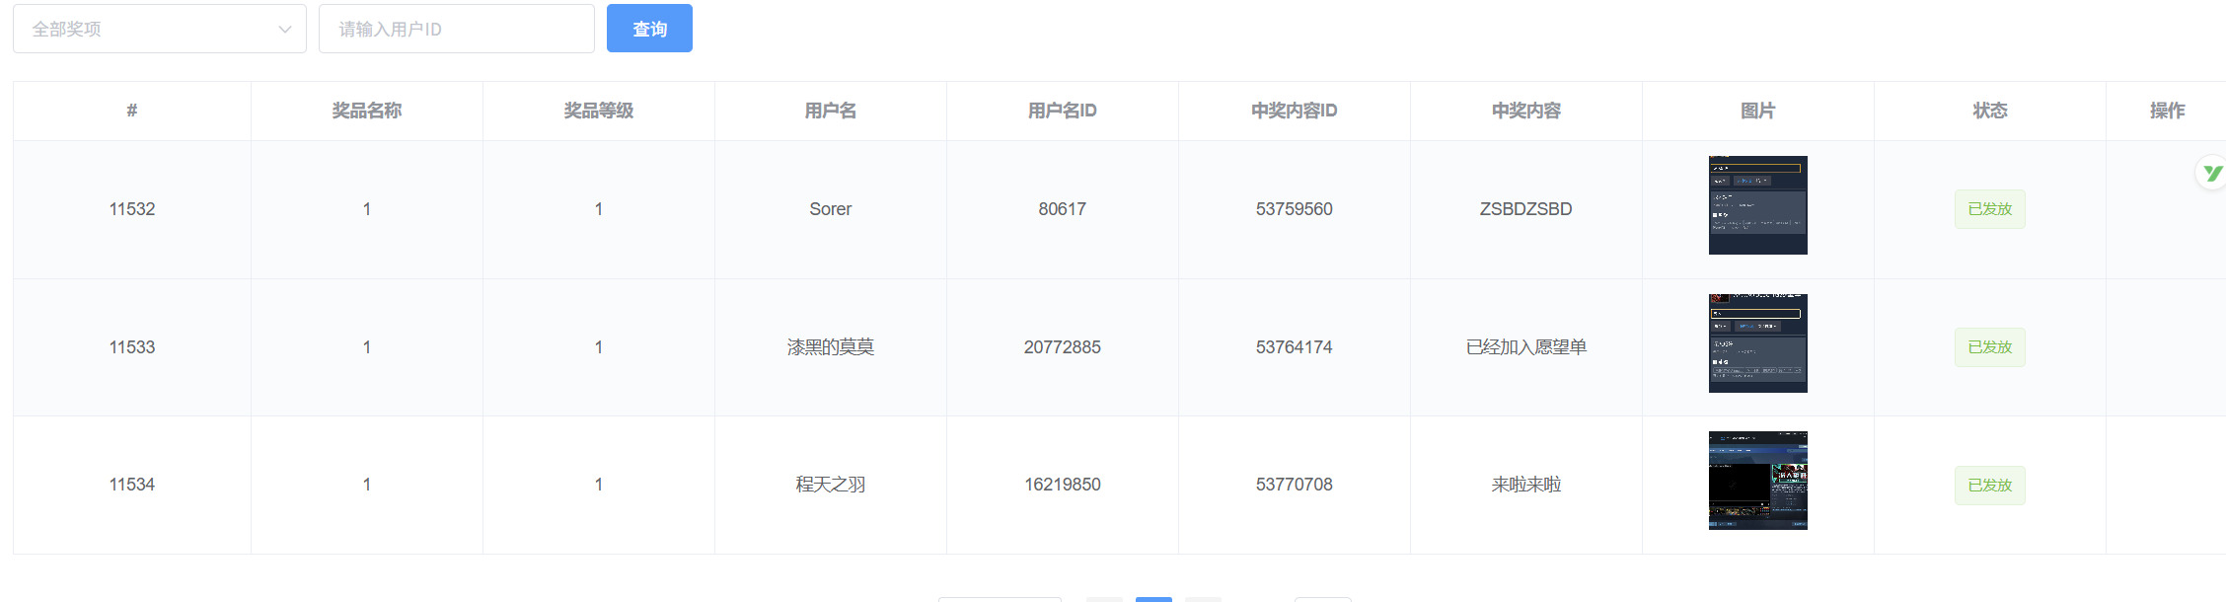Open 漆黑的莫莫's prize screenshot thumbnail
The height and width of the screenshot is (602, 2226).
coord(1757,343)
